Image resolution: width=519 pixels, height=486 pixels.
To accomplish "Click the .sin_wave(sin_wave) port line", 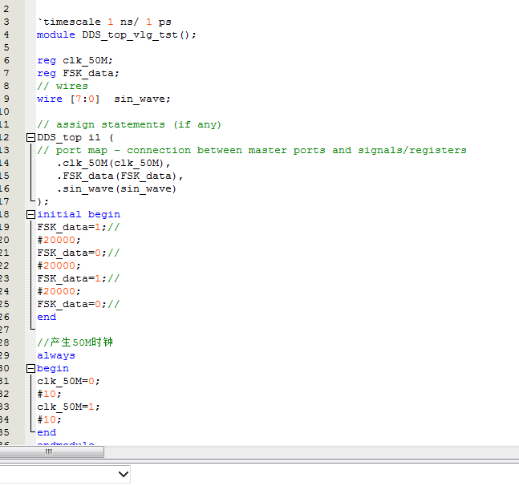I will 116,189.
